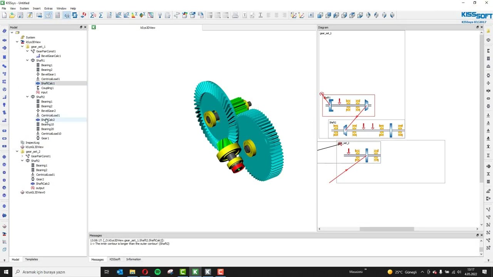The width and height of the screenshot is (493, 277).
Task: Click the underlined T text toolbar icon
Action: [x=260, y=15]
